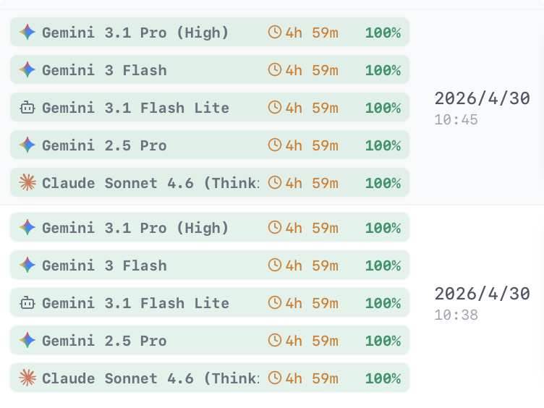Click the 4h 59m reset time on the 10:38 Claude Sonnet row
This screenshot has width=544, height=408.
coord(312,378)
